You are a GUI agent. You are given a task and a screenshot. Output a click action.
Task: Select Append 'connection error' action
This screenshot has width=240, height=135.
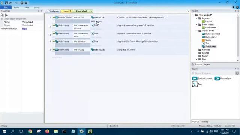[x=134, y=33]
